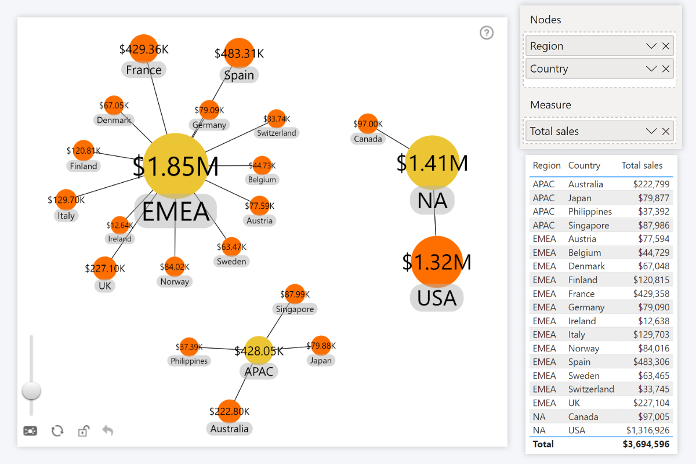
Task: Click the fit-network-to-view icon
Action: (x=30, y=430)
